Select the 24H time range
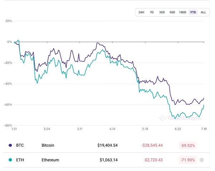This screenshot has height=171, width=215. (x=141, y=12)
